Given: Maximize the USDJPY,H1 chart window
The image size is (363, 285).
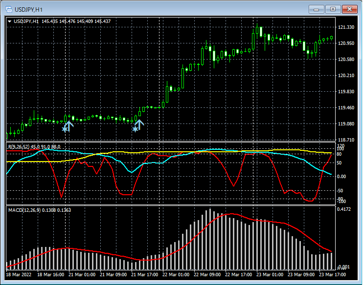Looking at the screenshot, I should 333,9.
